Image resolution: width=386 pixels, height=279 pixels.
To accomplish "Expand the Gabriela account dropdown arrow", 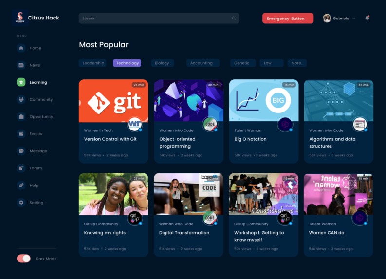I will click(354, 19).
